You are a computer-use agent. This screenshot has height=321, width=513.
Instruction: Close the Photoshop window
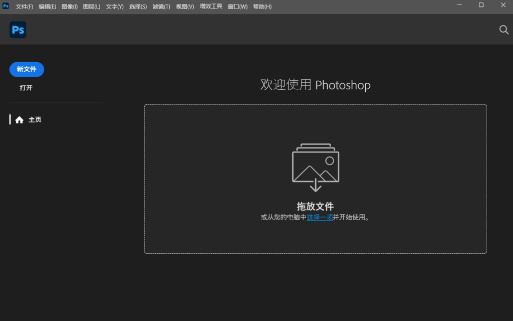click(503, 5)
